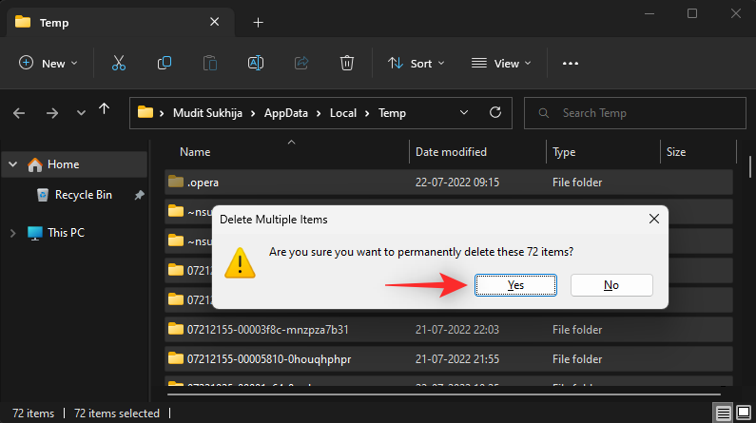Close the Temp tab
The height and width of the screenshot is (423, 756).
[x=215, y=22]
